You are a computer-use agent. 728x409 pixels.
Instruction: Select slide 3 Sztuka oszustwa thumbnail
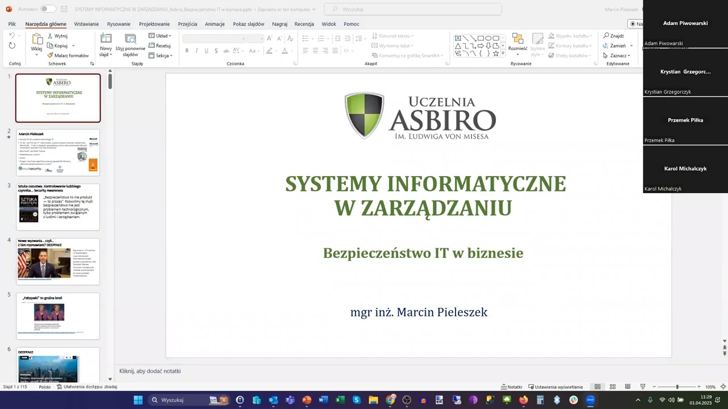pos(58,207)
